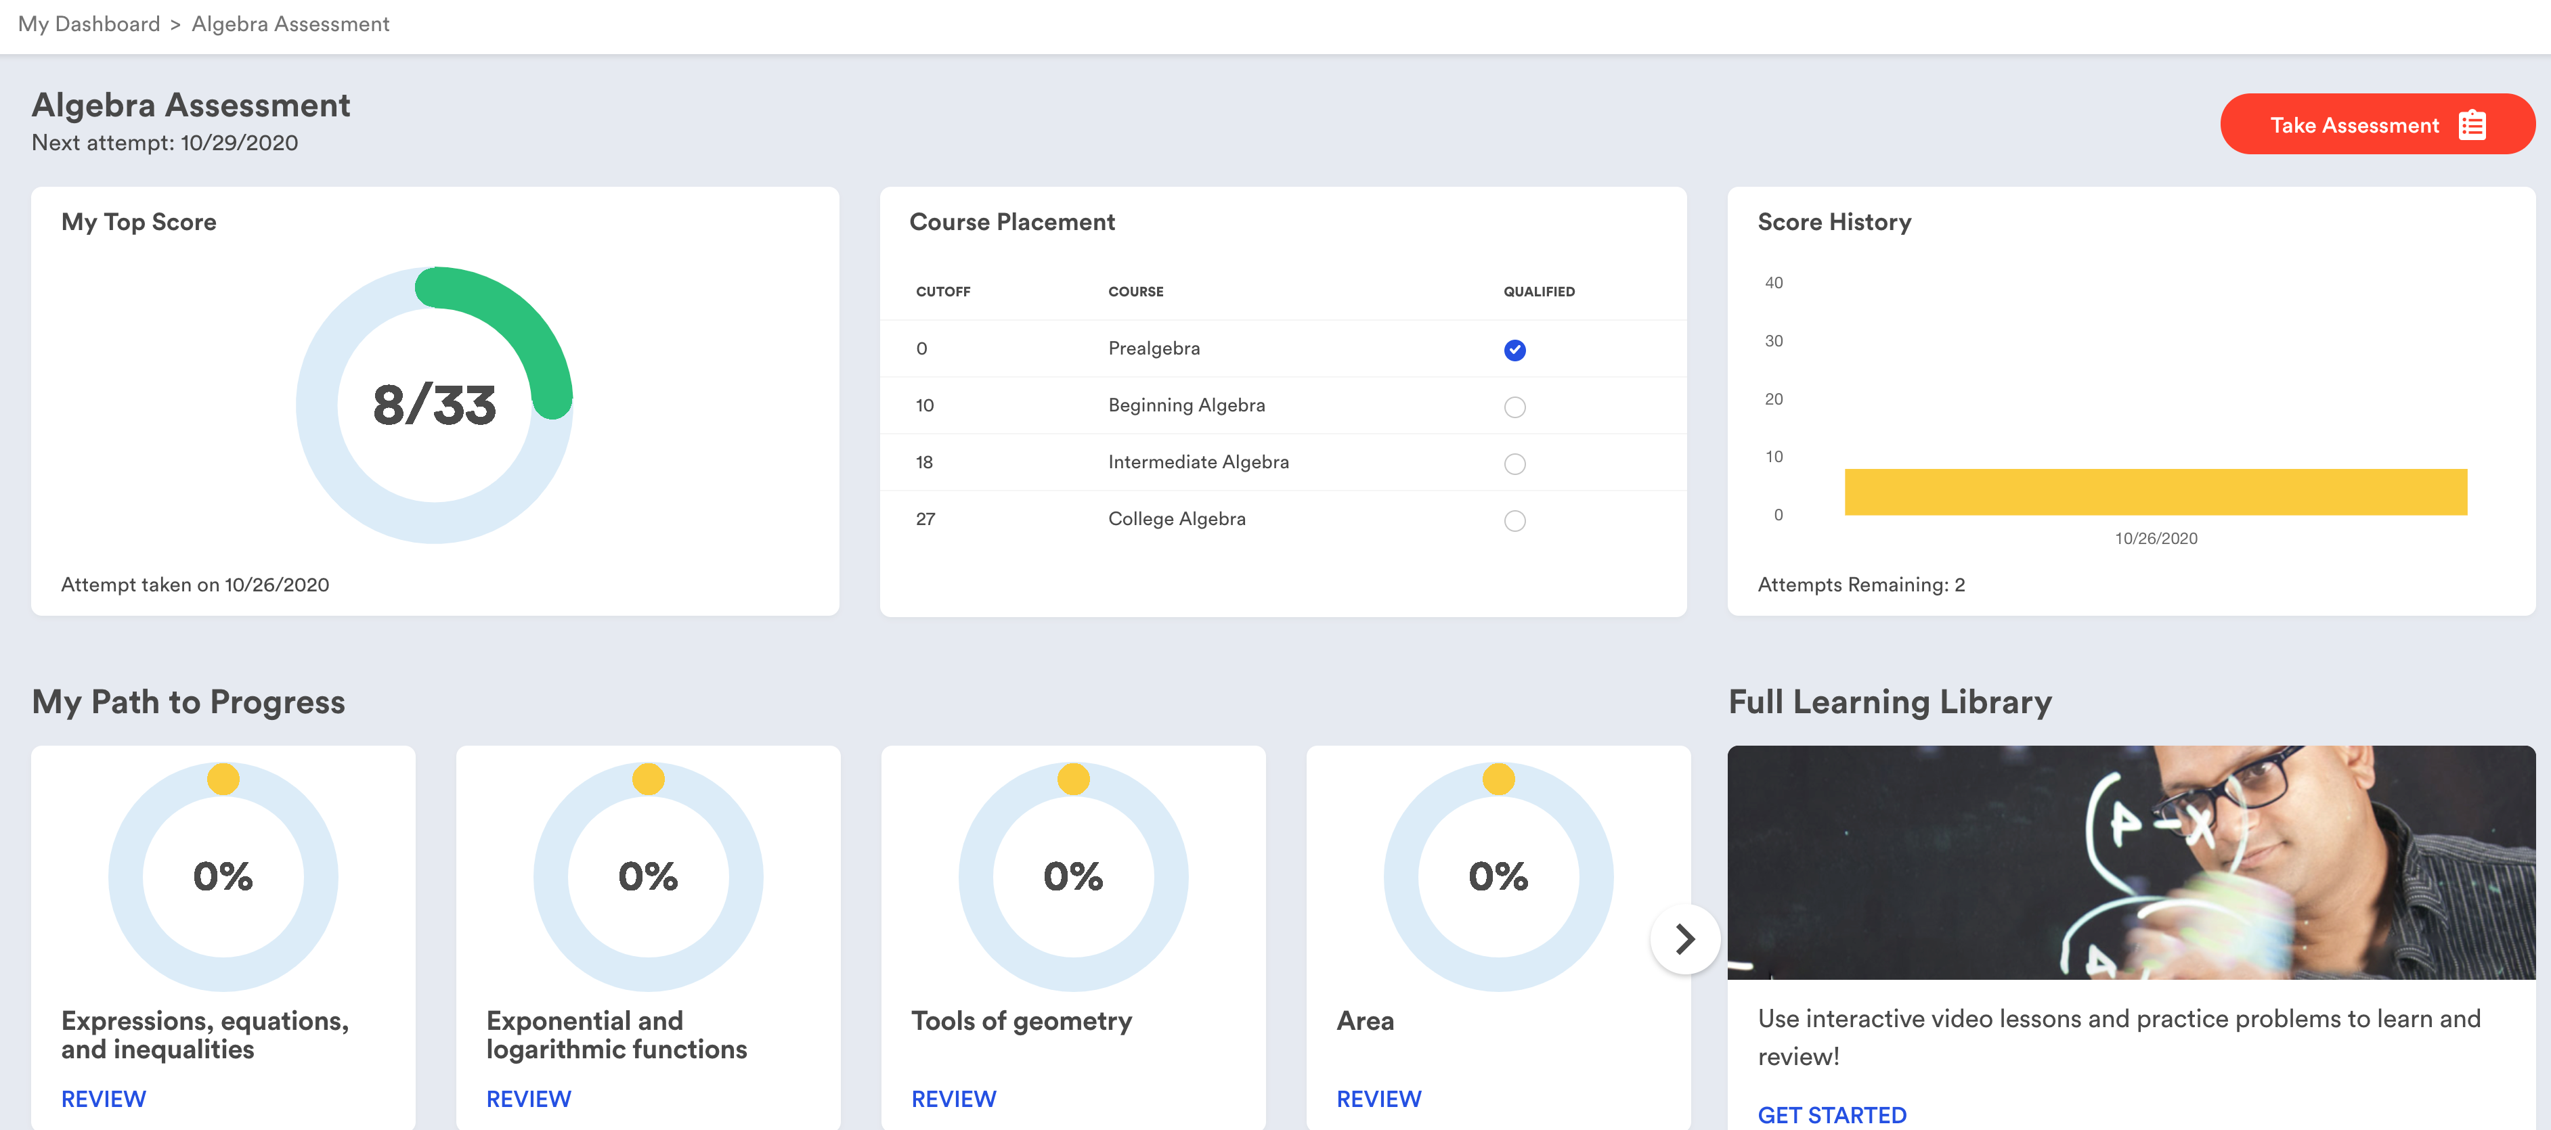2551x1130 pixels.
Task: Click the clipboard icon on Take Assessment
Action: click(2471, 125)
